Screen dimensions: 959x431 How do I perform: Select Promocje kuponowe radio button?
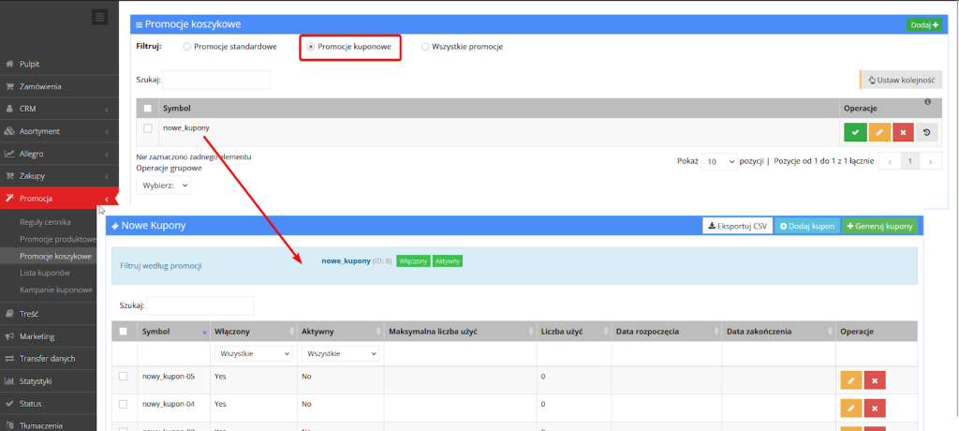tap(311, 47)
